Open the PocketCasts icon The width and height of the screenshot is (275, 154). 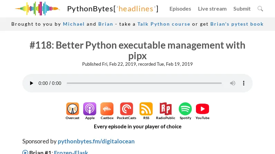point(126,109)
